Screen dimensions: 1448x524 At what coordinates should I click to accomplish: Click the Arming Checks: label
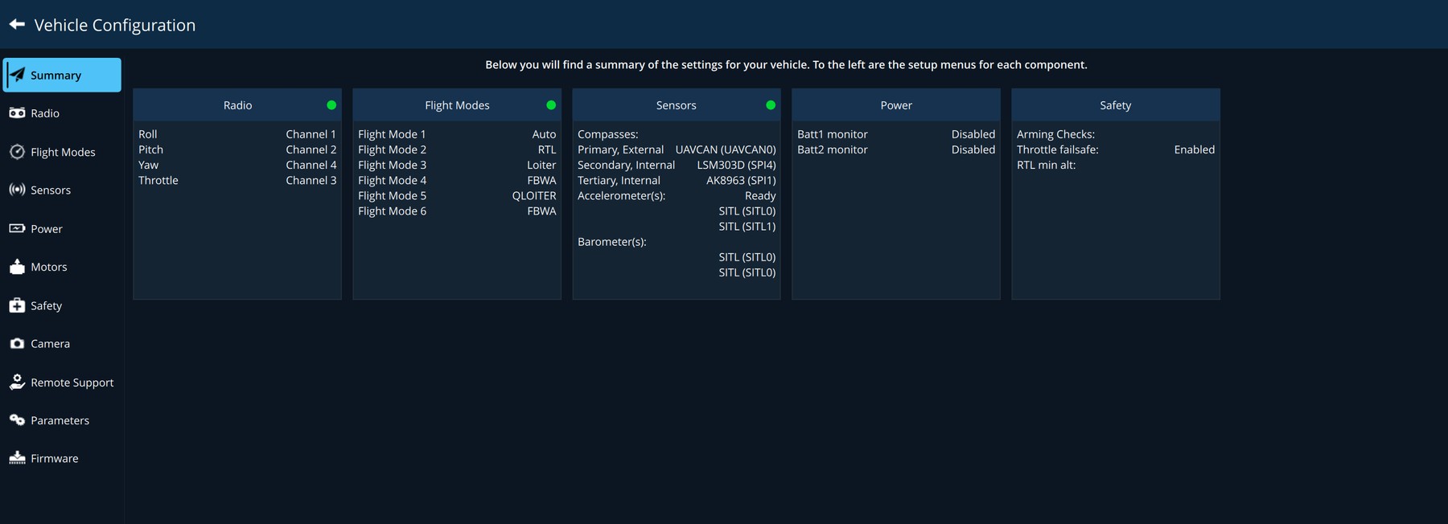click(x=1055, y=134)
